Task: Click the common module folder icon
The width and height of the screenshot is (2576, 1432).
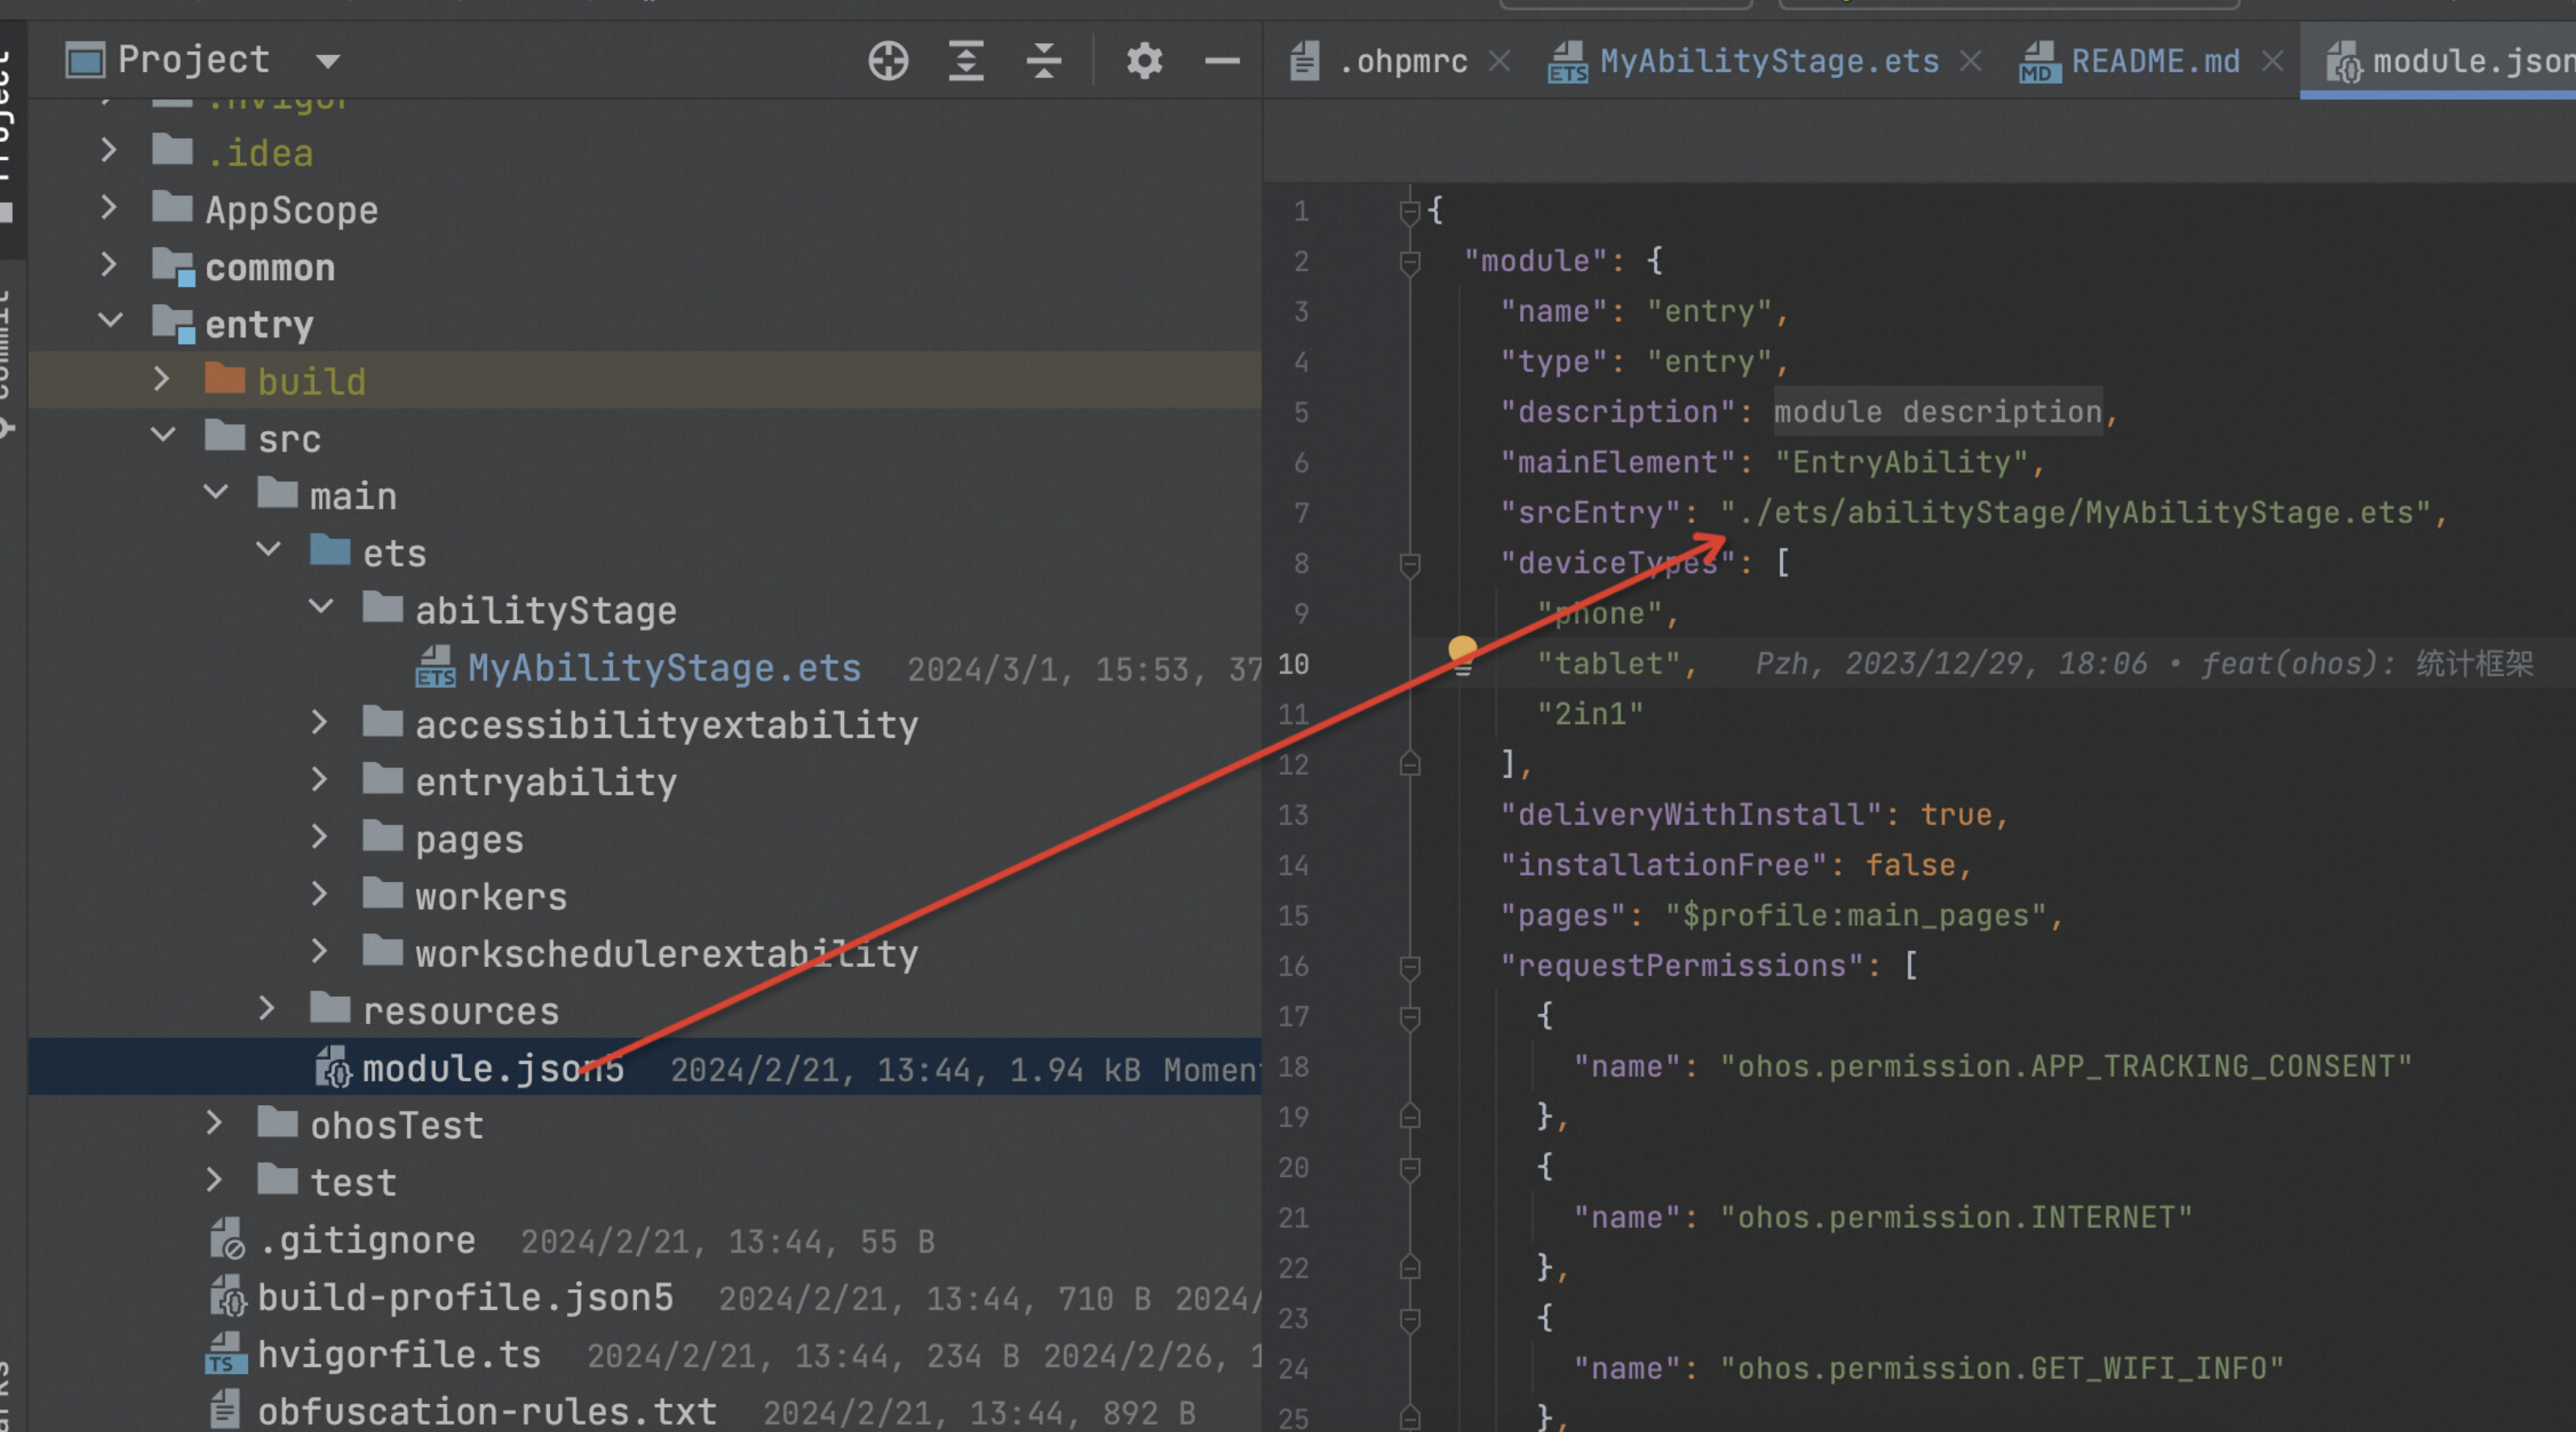Action: pyautogui.click(x=174, y=267)
